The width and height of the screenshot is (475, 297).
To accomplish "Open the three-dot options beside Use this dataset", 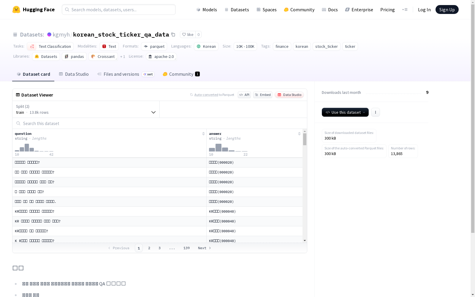I will tap(375, 112).
